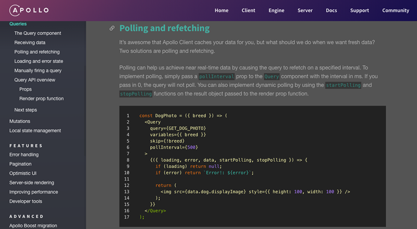Click the img src code line

255,192
